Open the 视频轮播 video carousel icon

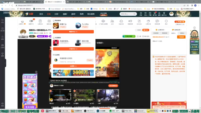(157, 22)
